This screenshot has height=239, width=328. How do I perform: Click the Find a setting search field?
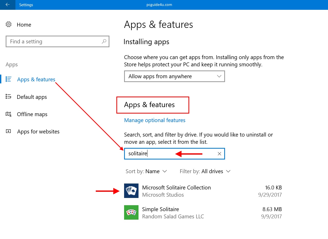[x=54, y=42]
